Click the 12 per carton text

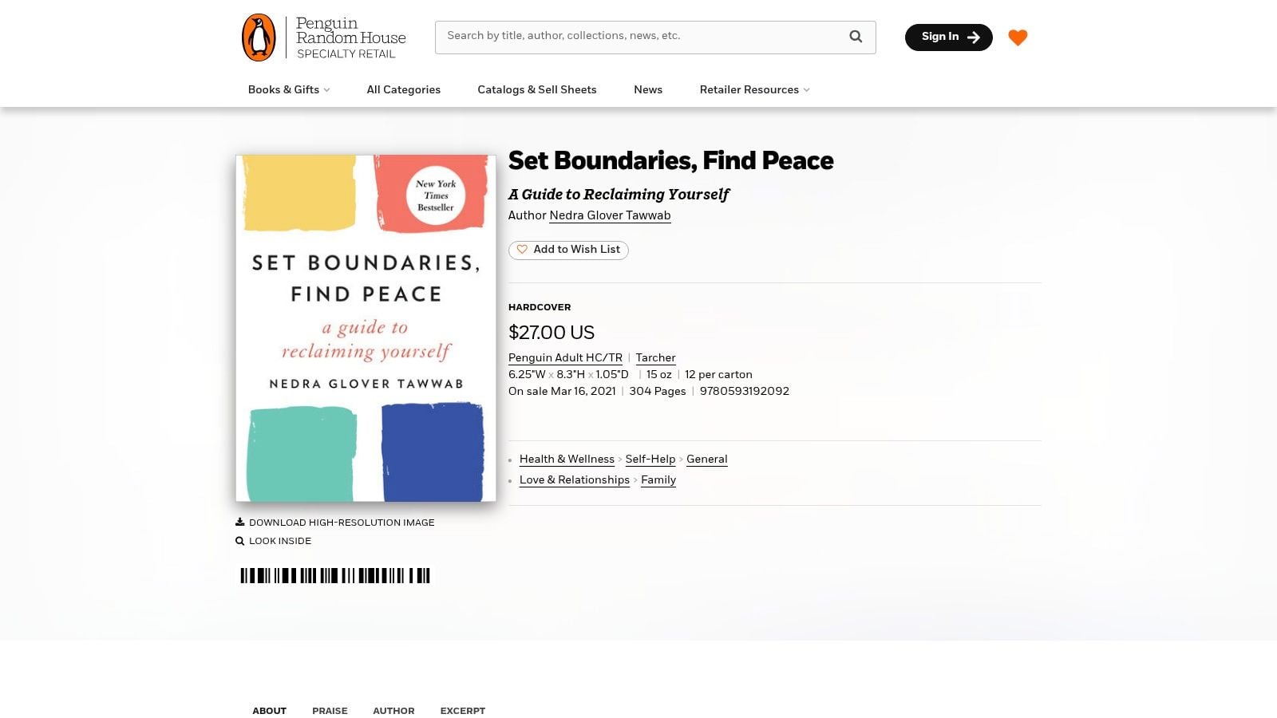coord(718,375)
